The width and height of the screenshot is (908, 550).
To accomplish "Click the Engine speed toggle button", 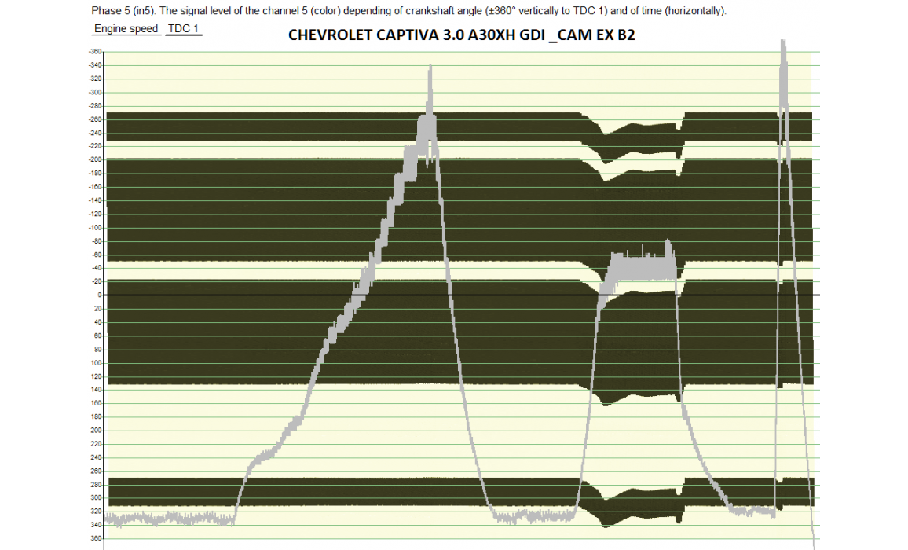I will point(126,29).
